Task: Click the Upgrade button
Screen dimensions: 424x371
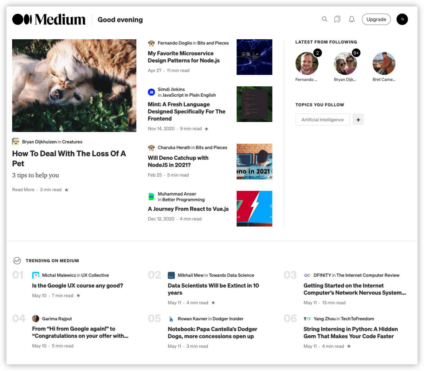Action: tap(376, 19)
